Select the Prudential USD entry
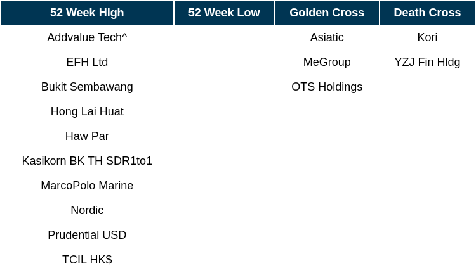This screenshot has height=273, width=476. (87, 235)
